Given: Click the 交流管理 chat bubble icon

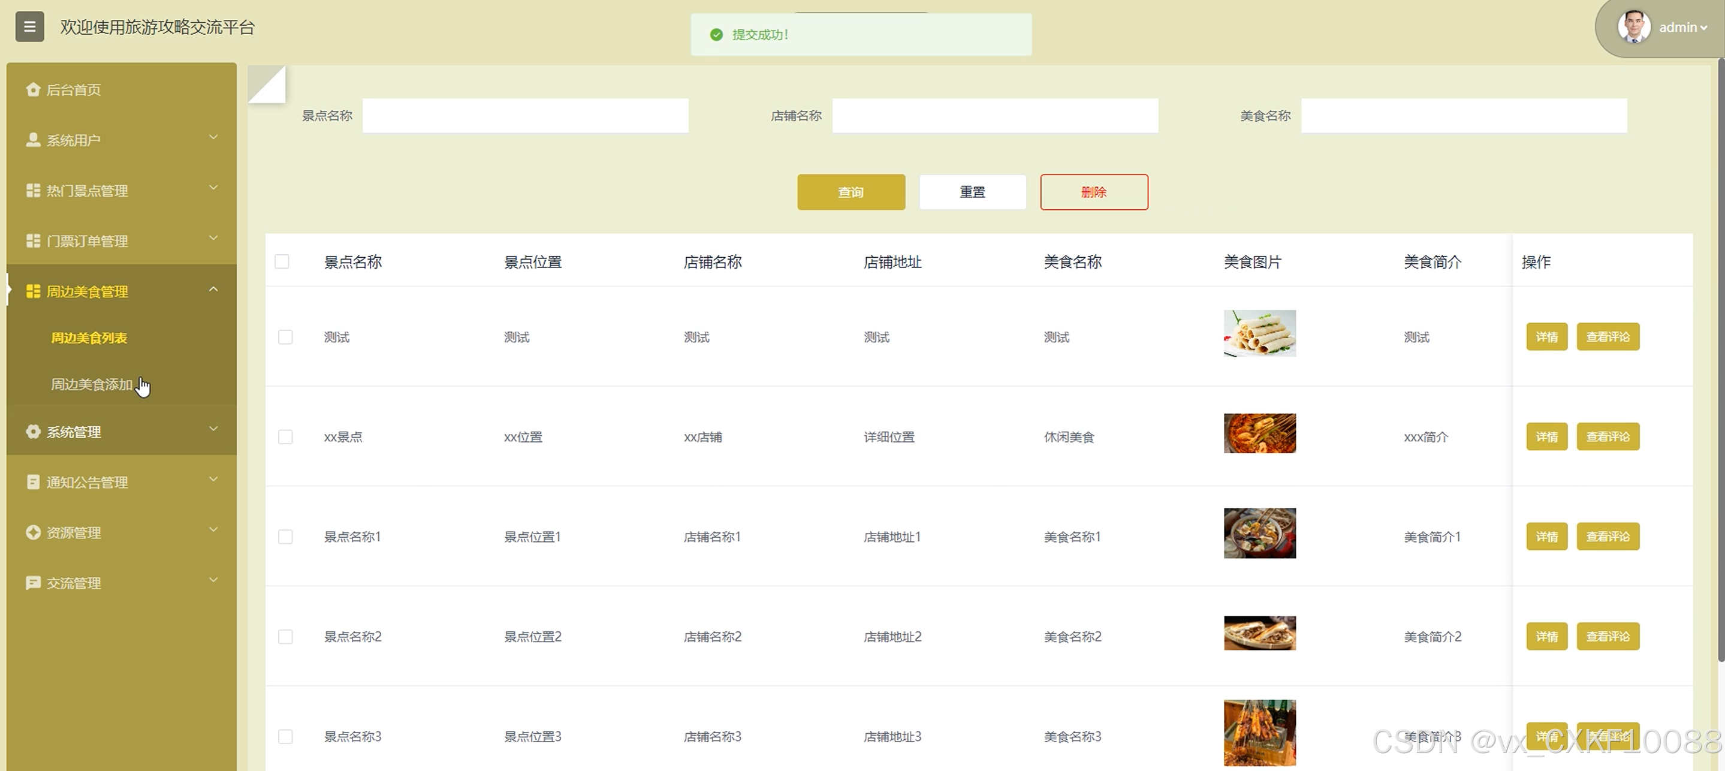Looking at the screenshot, I should tap(33, 583).
